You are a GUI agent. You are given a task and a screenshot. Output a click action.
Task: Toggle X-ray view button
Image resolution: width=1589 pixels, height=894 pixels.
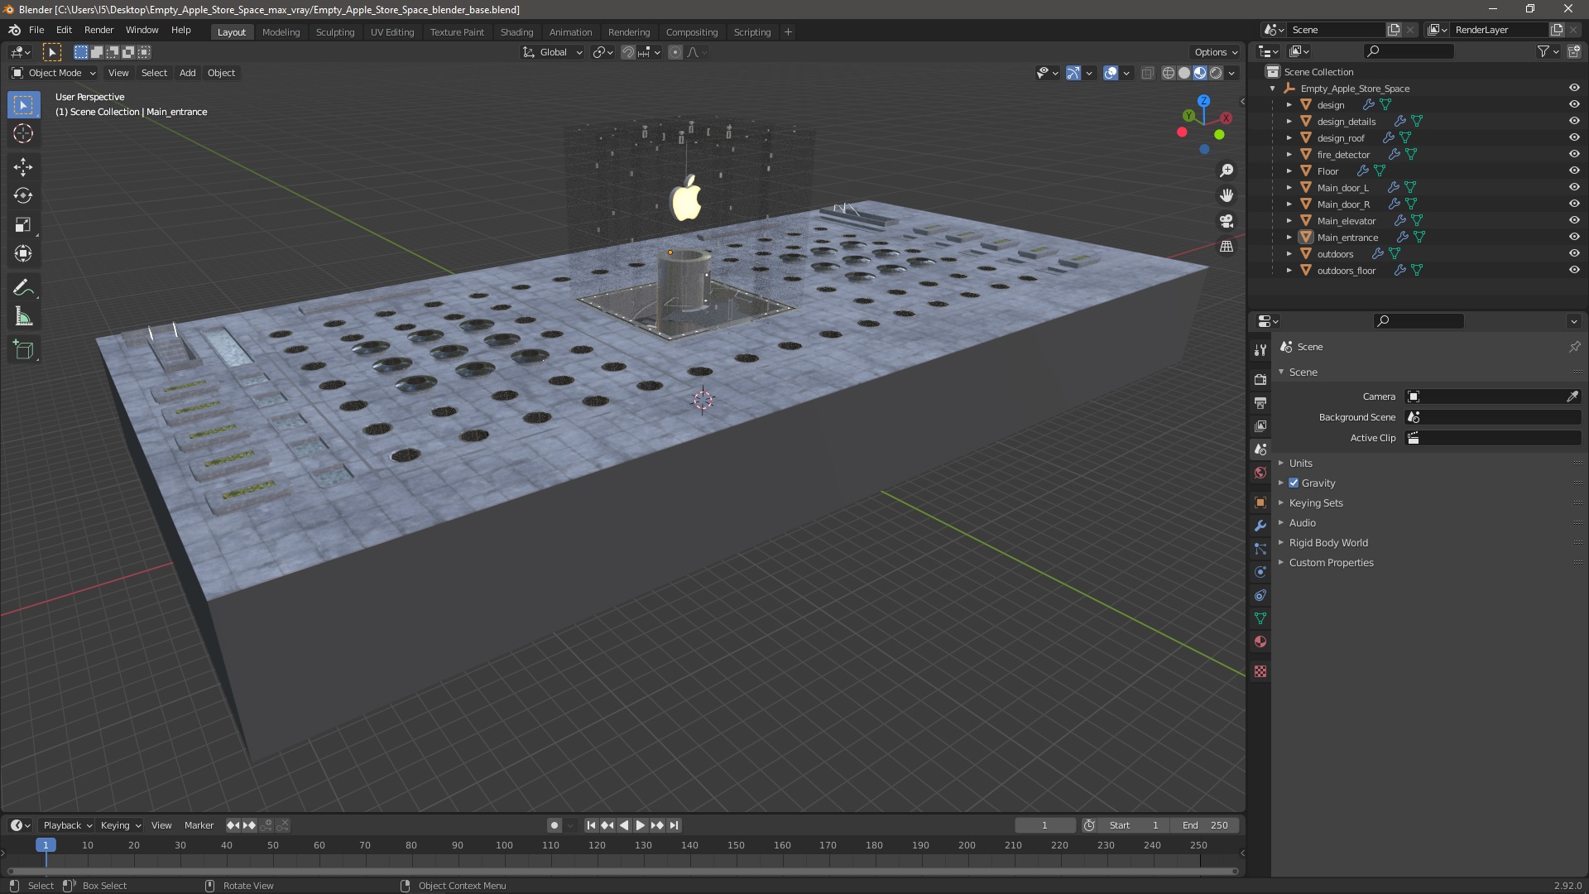[x=1147, y=73]
